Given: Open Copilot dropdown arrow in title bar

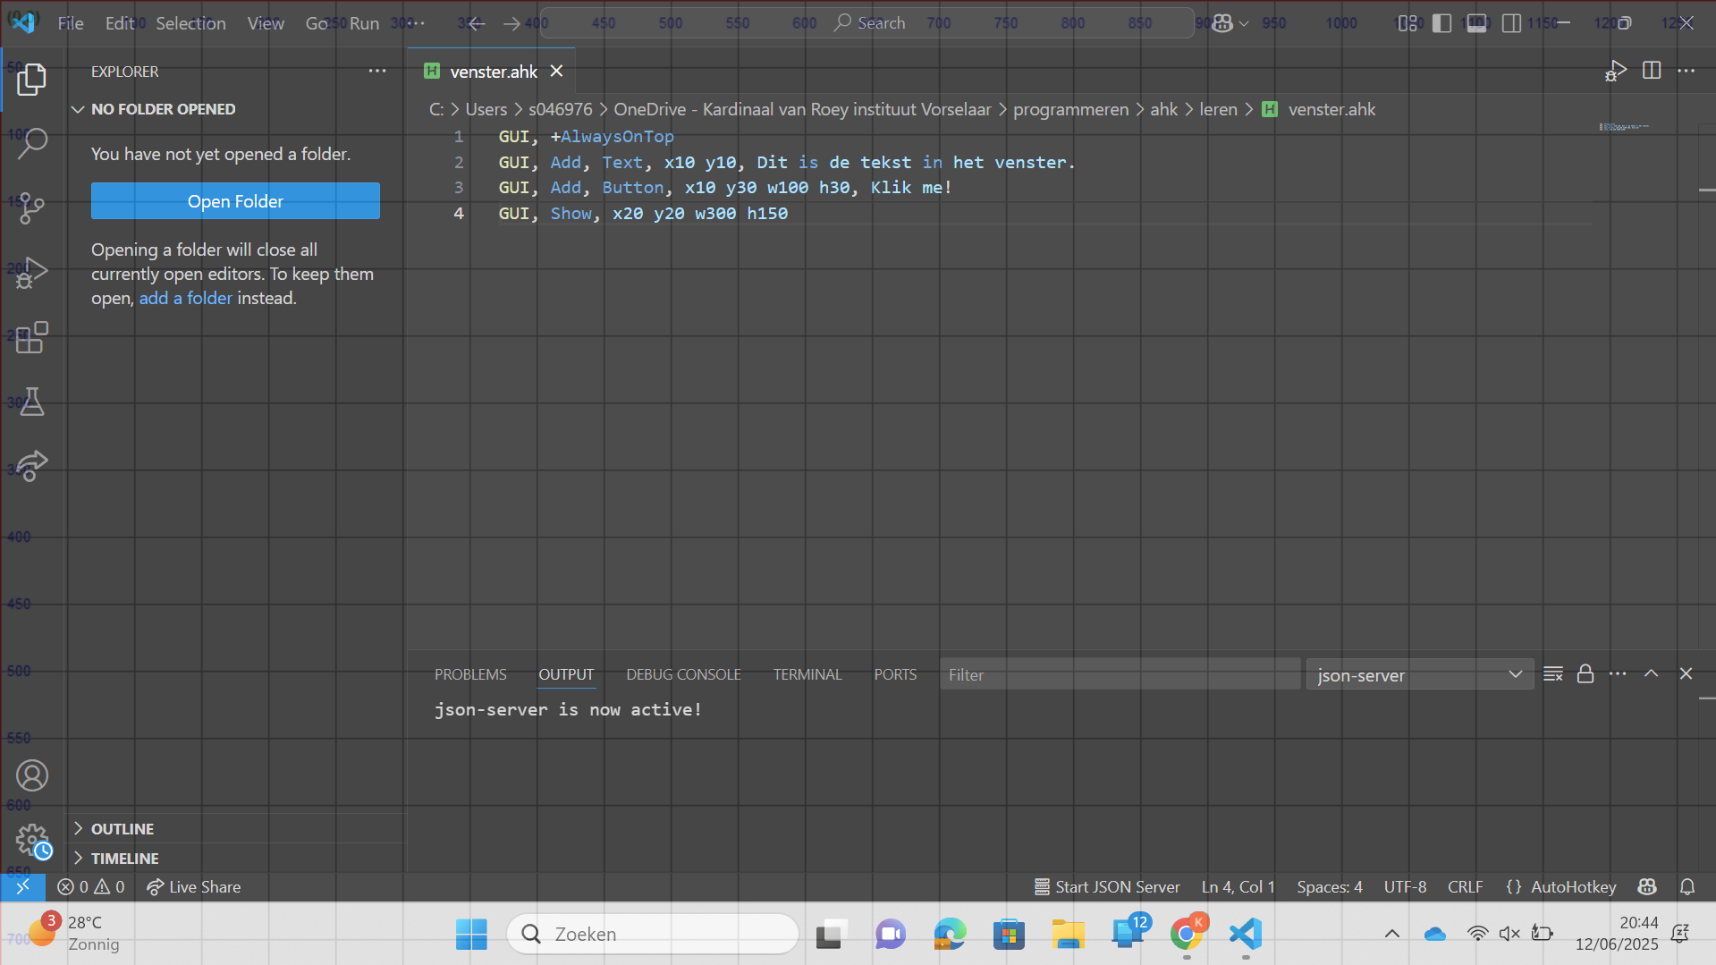Looking at the screenshot, I should (1244, 23).
